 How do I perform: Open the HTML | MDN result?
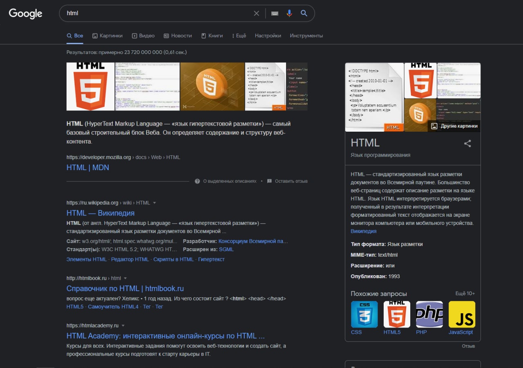88,168
